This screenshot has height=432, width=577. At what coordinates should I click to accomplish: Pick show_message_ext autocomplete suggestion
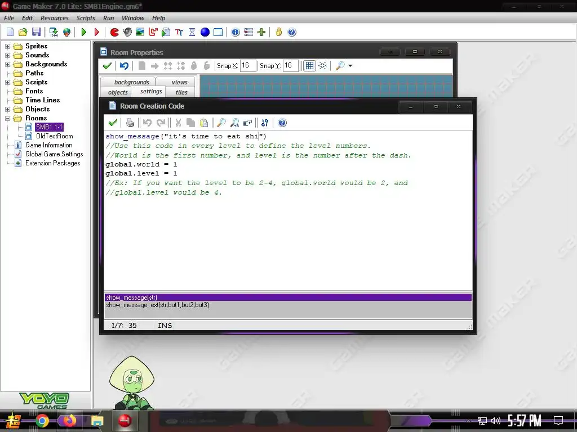(x=288, y=305)
